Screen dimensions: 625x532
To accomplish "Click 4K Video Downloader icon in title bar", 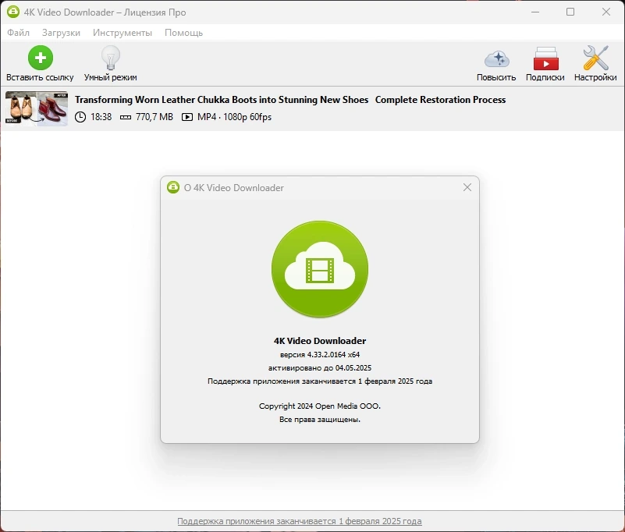I will pos(13,12).
